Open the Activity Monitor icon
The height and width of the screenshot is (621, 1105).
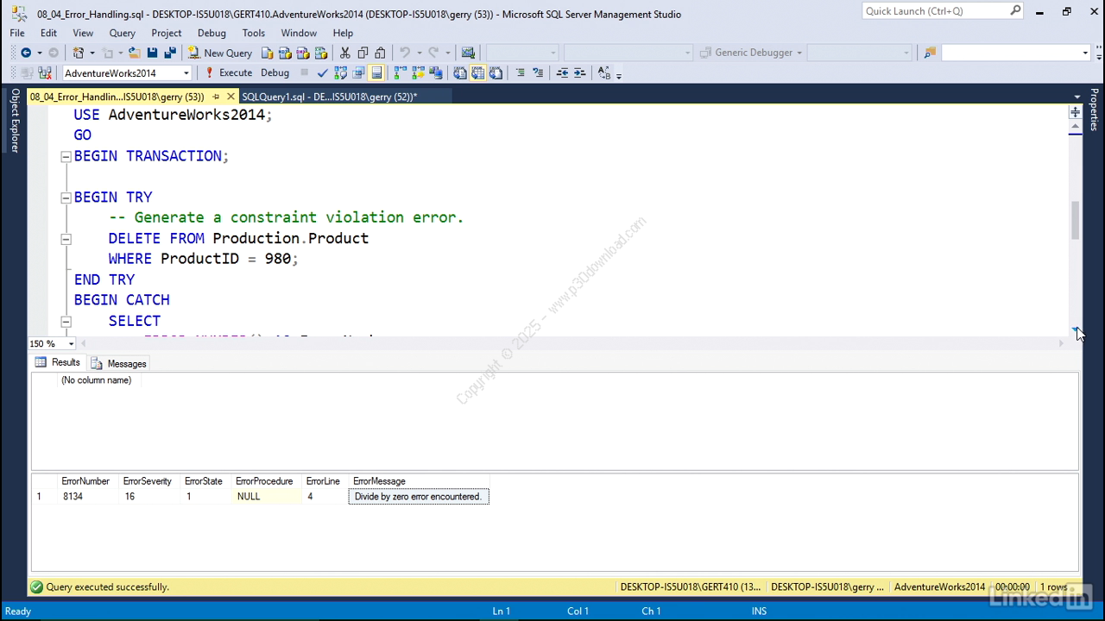pos(468,53)
